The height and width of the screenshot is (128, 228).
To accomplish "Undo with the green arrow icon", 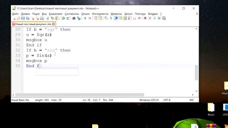I will click(x=63, y=18).
